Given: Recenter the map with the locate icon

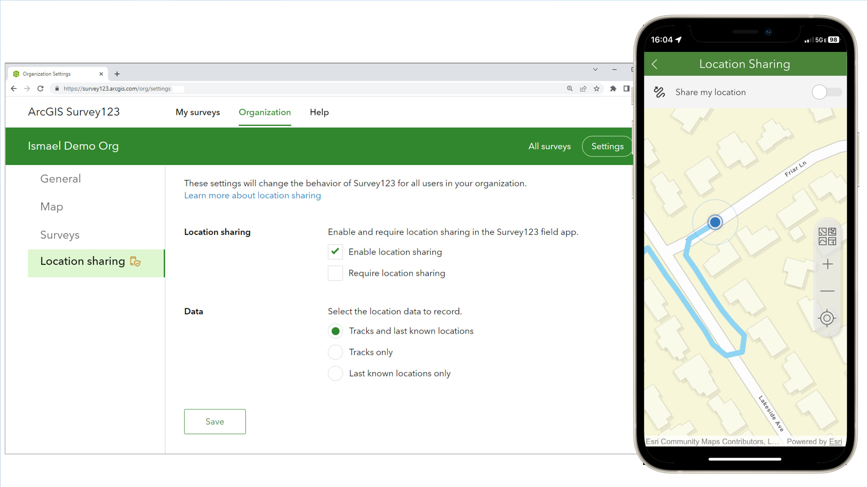Looking at the screenshot, I should 827,318.
